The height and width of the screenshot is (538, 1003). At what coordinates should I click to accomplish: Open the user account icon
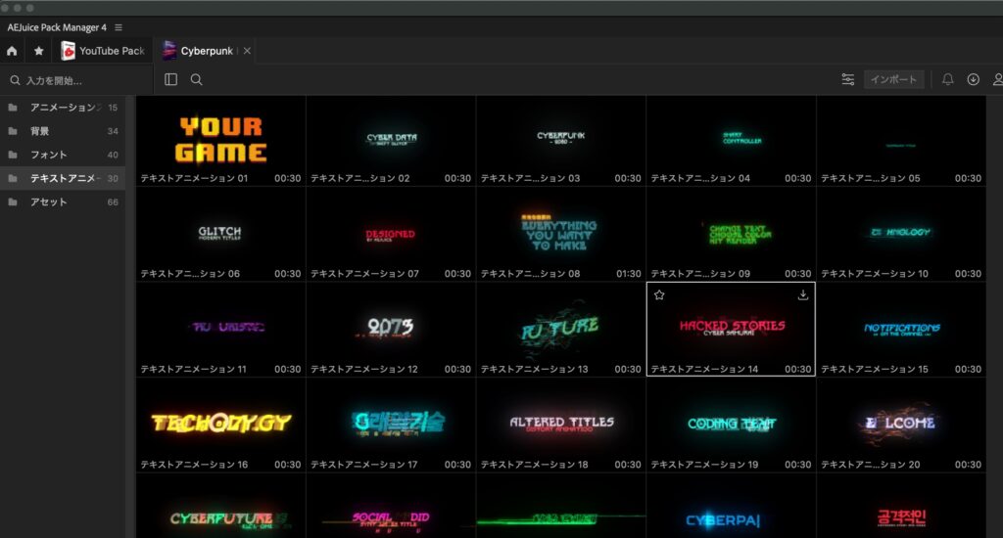998,79
